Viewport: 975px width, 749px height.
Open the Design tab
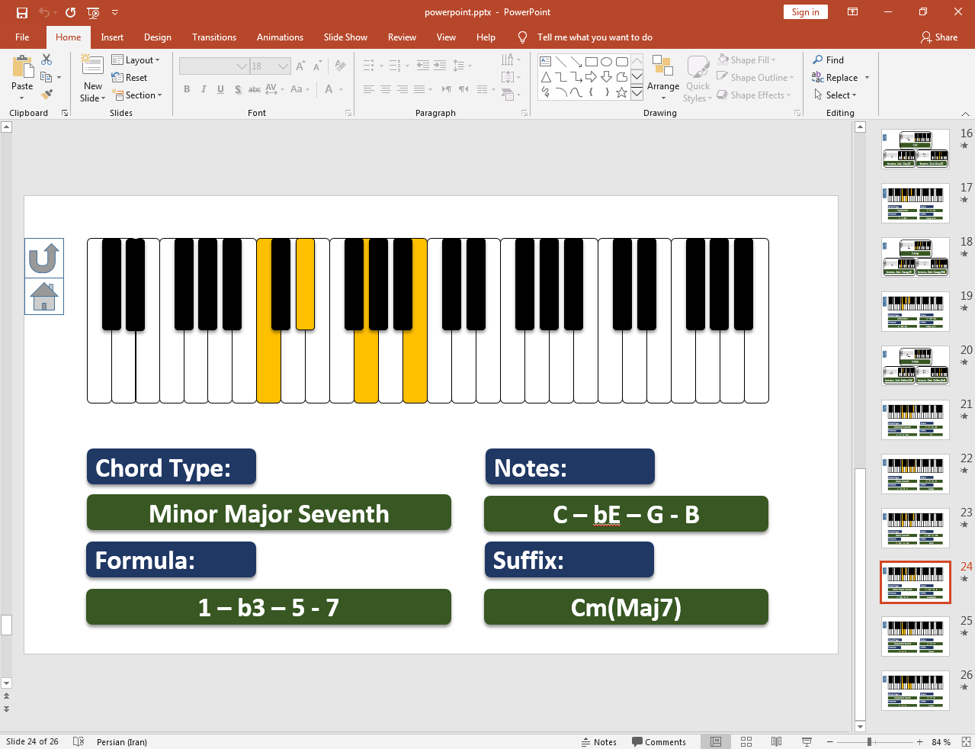158,37
